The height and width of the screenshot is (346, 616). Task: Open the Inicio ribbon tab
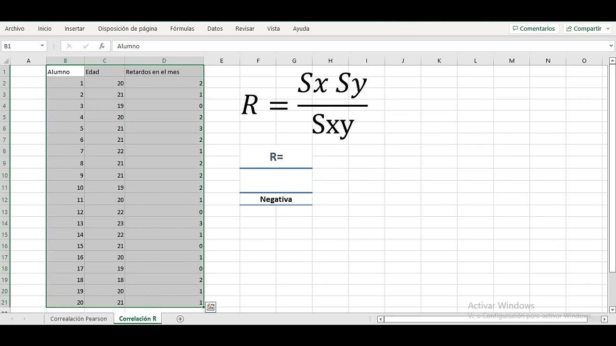point(45,28)
